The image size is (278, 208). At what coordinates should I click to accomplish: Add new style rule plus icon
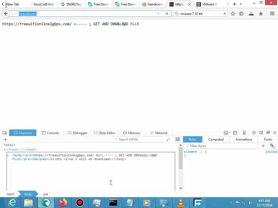point(263,146)
